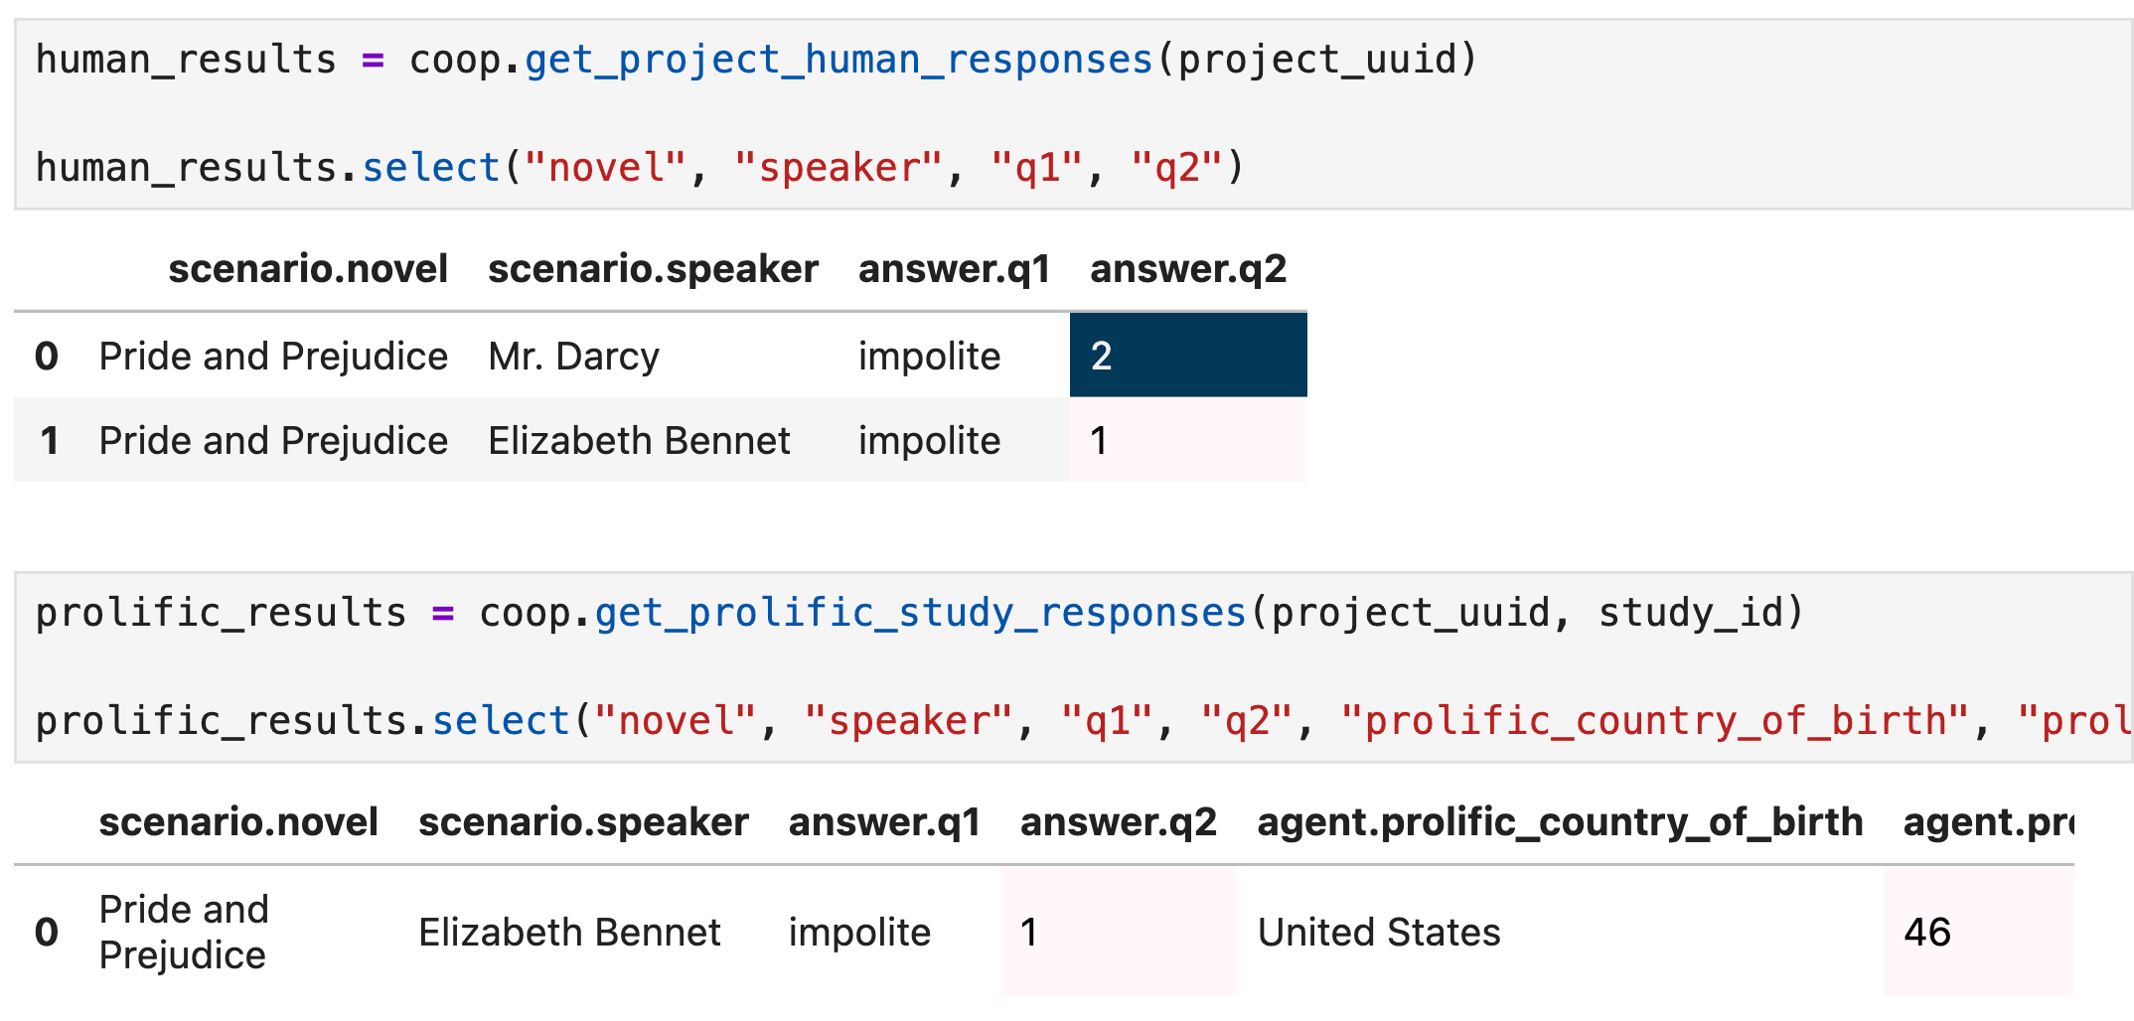Click agent.prolific_country_of_birth column header
The image size is (2134, 1021).
click(x=1560, y=822)
